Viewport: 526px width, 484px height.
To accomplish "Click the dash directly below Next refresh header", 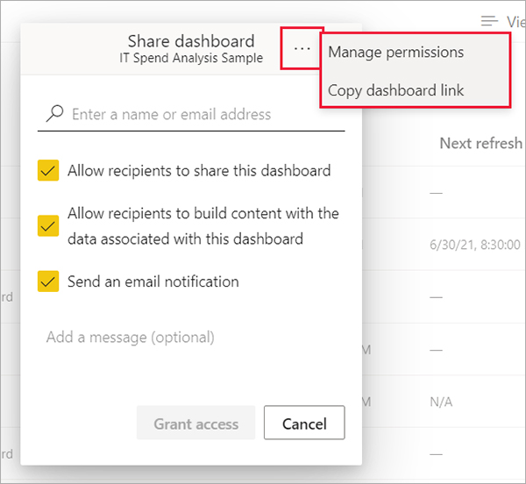I will 436,193.
